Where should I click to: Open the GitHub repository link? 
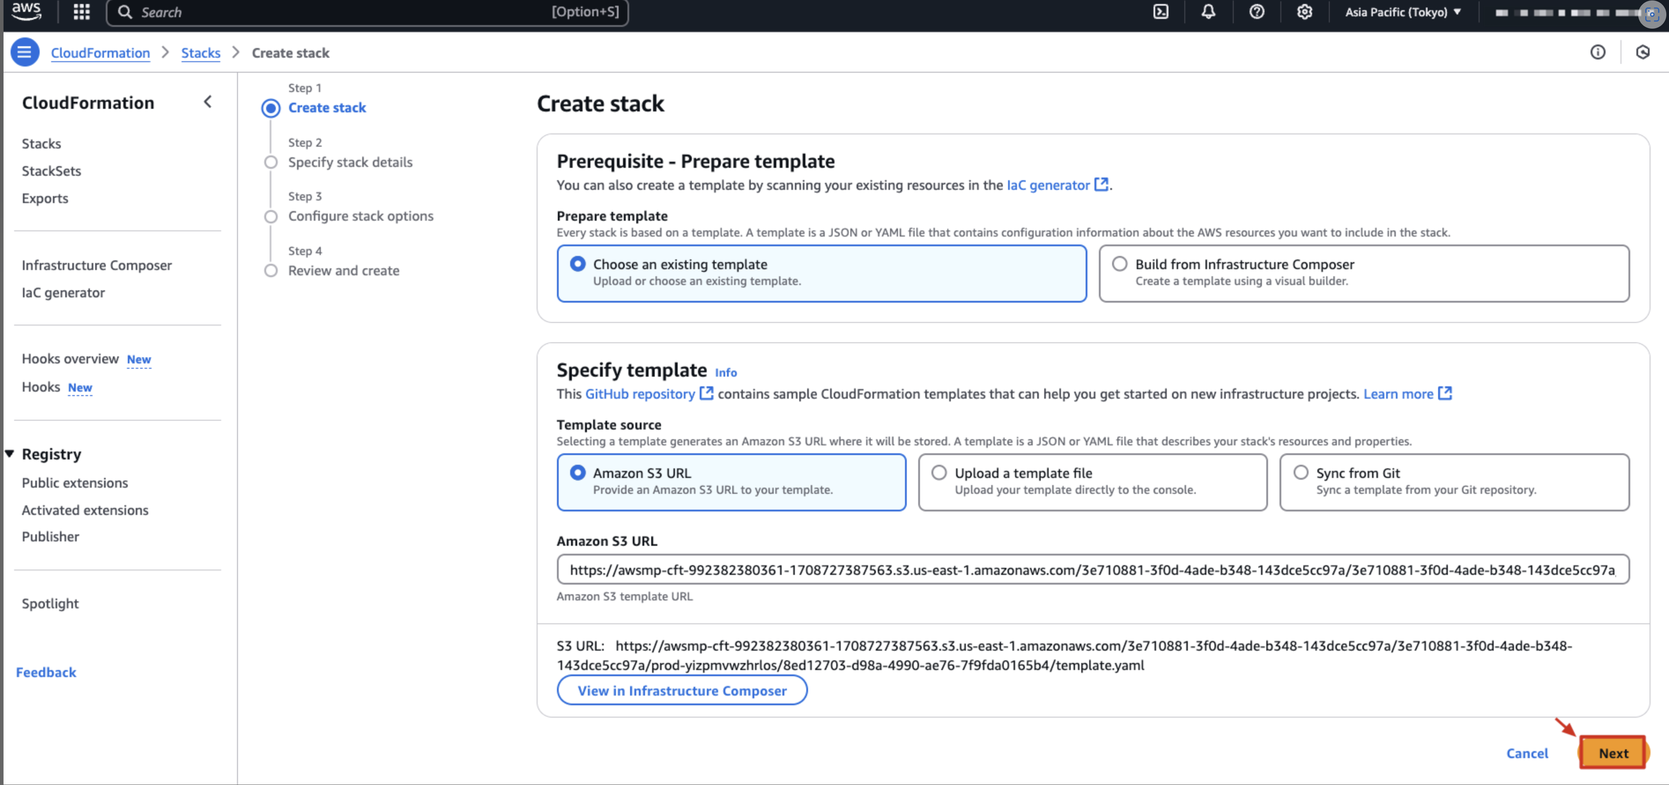coord(639,394)
